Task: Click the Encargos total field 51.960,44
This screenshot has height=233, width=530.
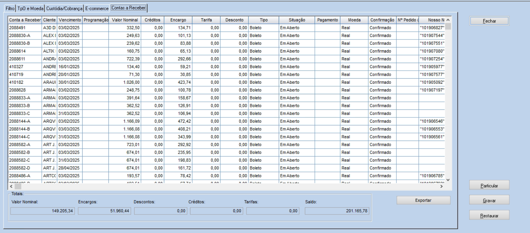Action: pos(104,211)
